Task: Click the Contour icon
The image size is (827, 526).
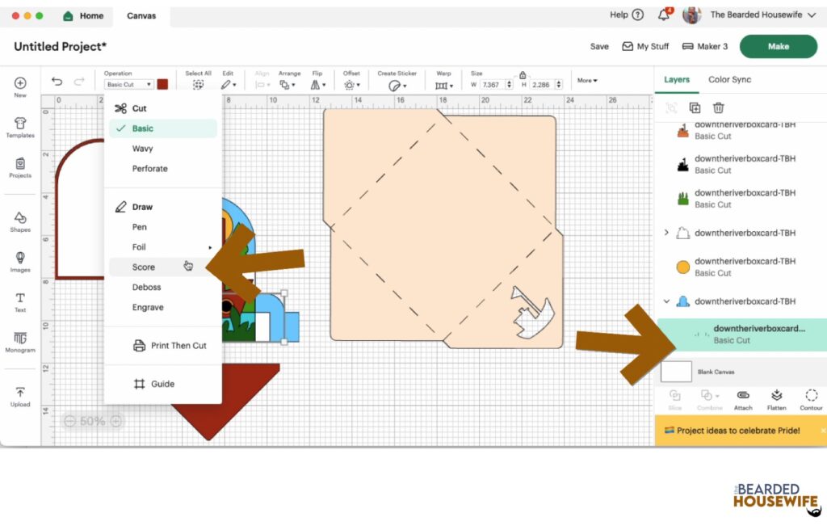Action: click(811, 400)
